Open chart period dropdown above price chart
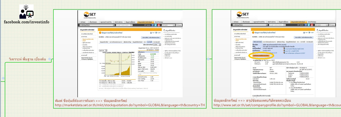 (103, 50)
